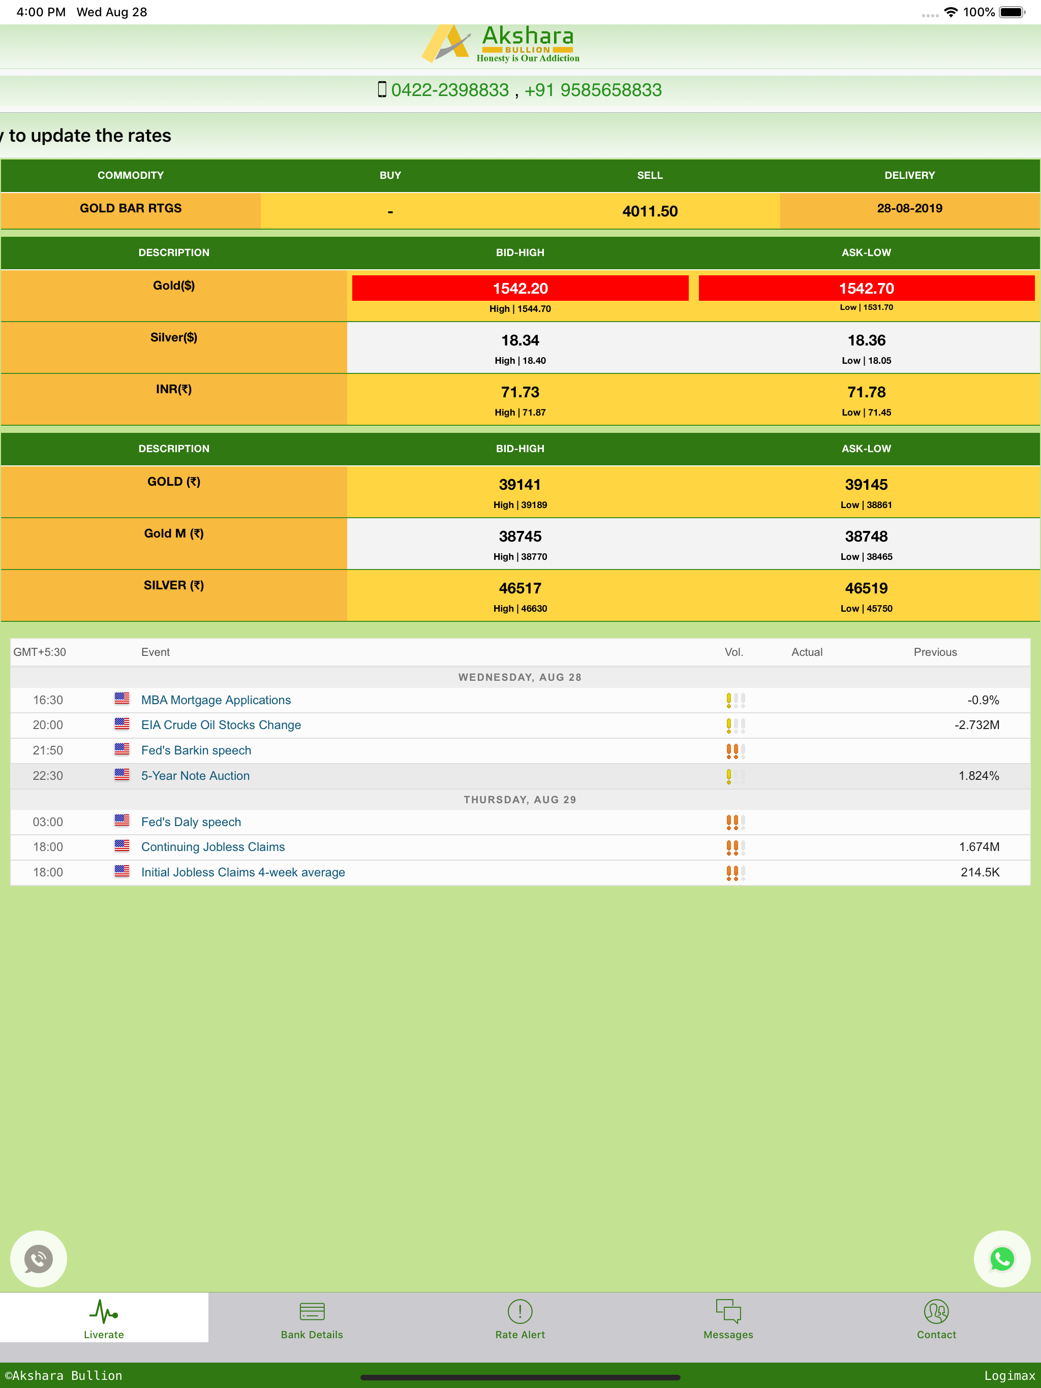Tap volatility indicator for Continuing Jobless Claims

(736, 848)
